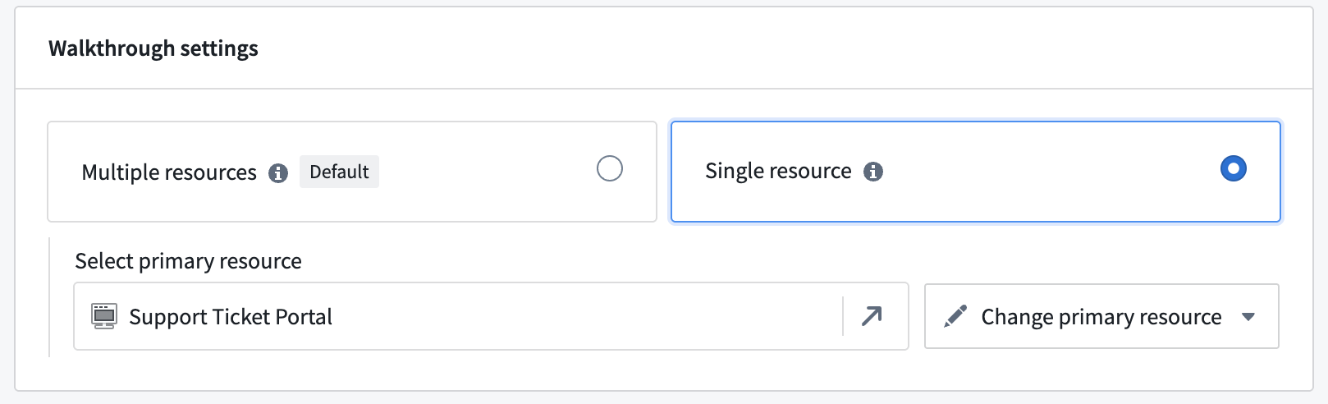
Task: Click info icon beside Single resource
Action: (x=873, y=172)
